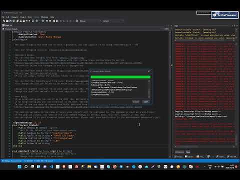Close build dialog with X button

coord(149,71)
